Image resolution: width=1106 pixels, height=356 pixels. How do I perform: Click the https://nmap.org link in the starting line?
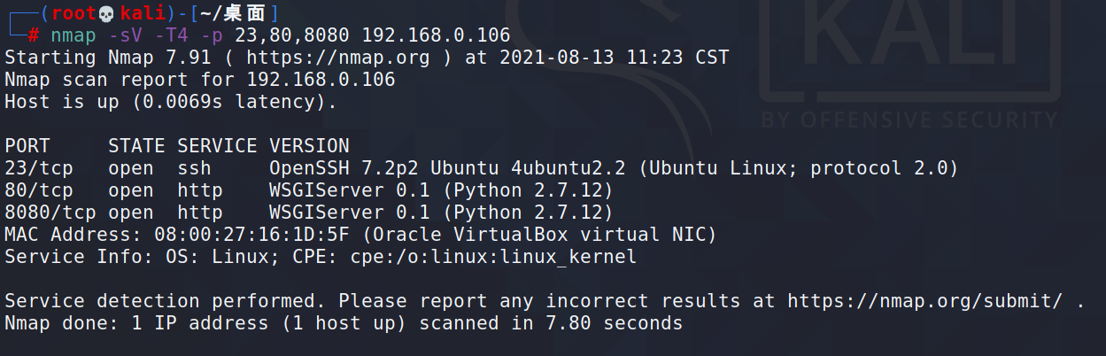[x=337, y=58]
